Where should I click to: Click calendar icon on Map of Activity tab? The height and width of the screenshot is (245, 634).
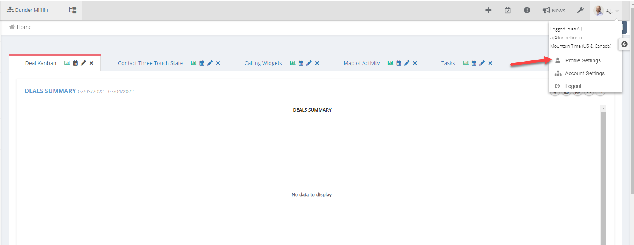pyautogui.click(x=399, y=63)
